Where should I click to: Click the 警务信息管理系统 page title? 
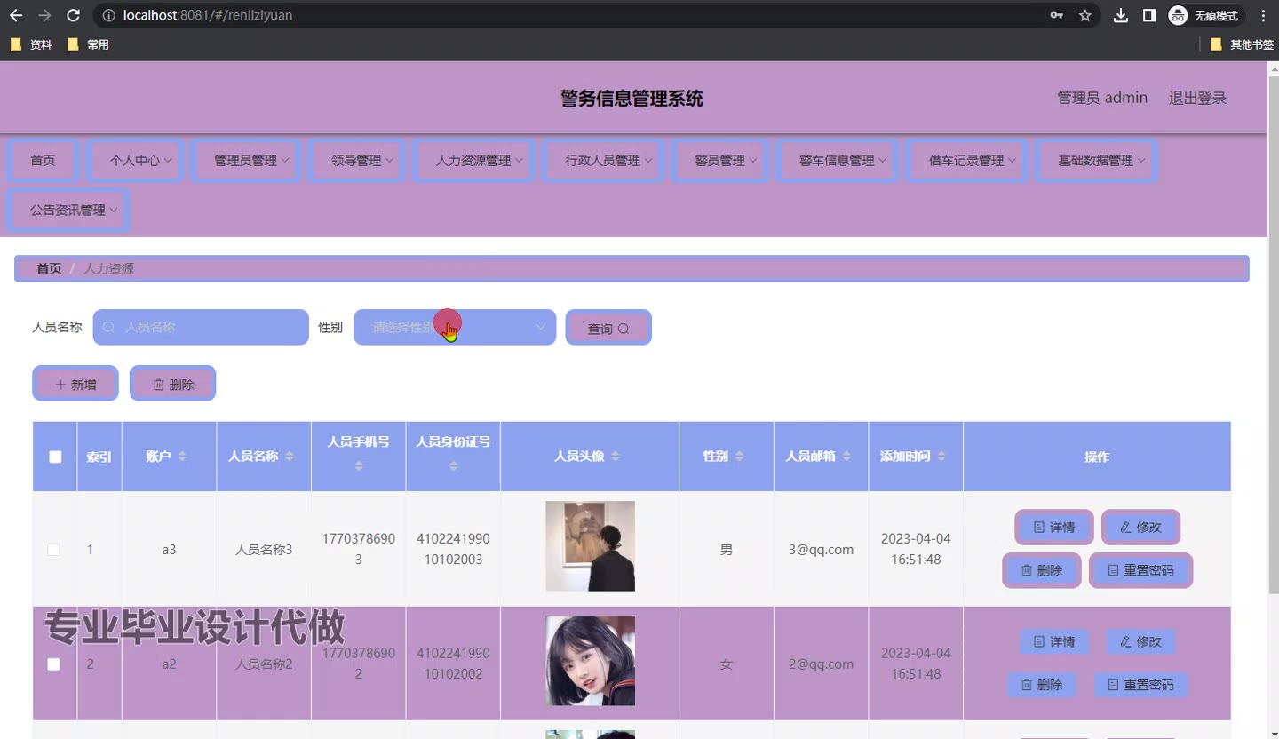coord(632,99)
